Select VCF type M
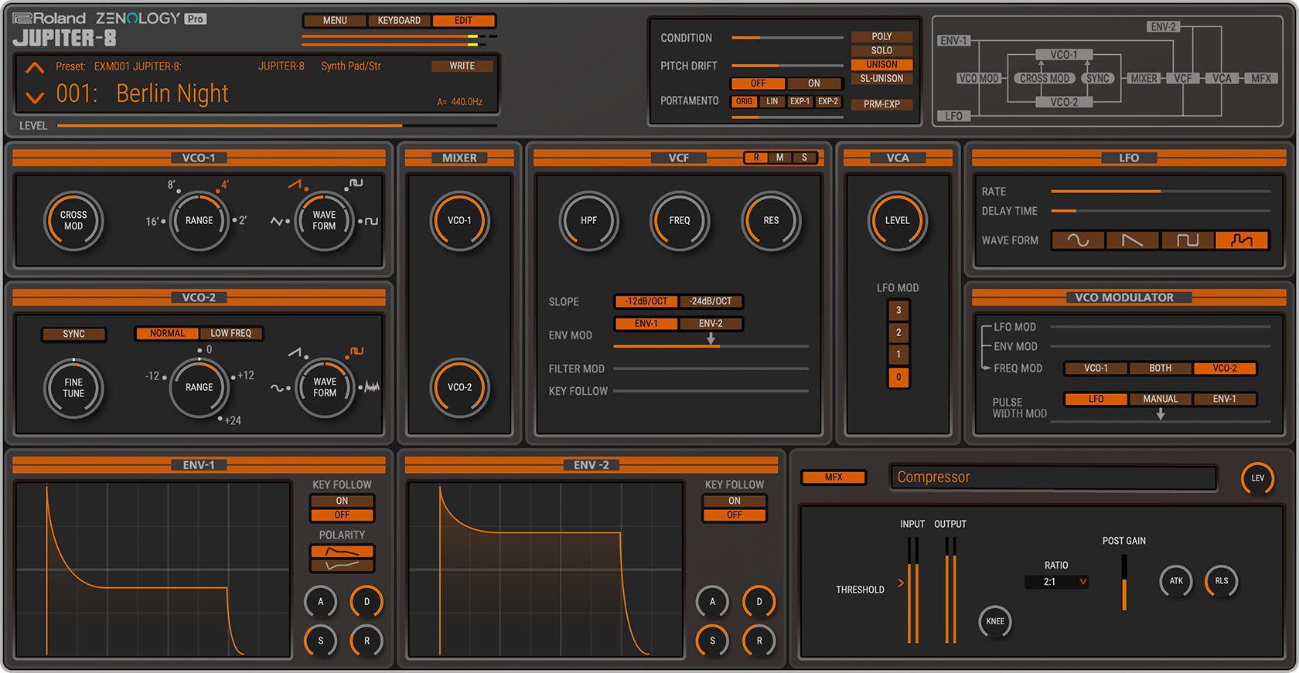The image size is (1299, 673). 780,158
